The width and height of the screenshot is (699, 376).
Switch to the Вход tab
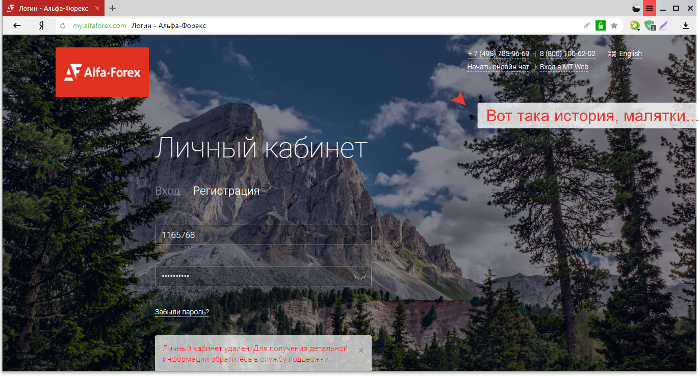pos(167,191)
